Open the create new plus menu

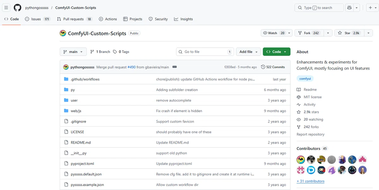coord(373,8)
